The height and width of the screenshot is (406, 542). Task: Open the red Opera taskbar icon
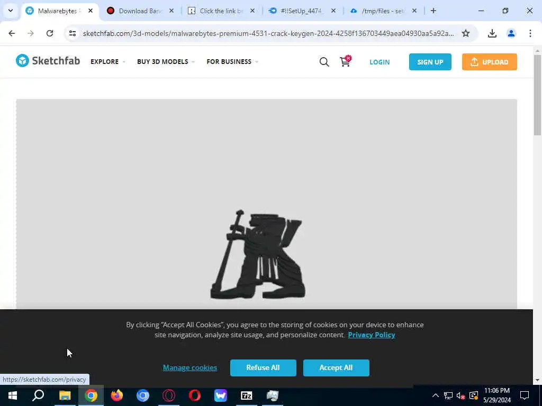(x=195, y=395)
